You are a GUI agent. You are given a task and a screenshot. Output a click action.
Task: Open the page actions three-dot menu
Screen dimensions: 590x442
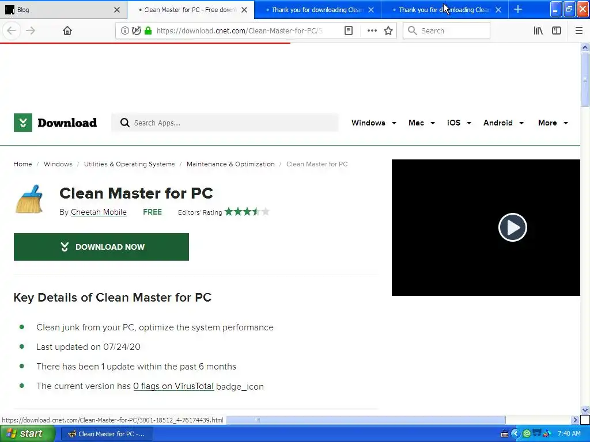(x=372, y=31)
